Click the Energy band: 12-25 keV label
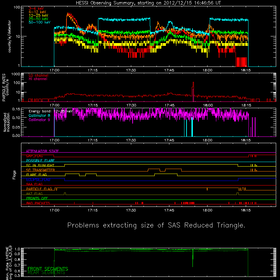Viewport: 280px width, 280px height. pos(51,111)
